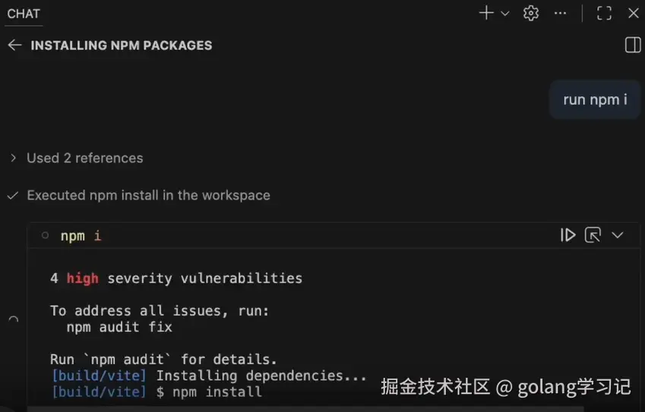The height and width of the screenshot is (412, 645).
Task: Open the more actions ellipsis menu
Action: (x=561, y=13)
